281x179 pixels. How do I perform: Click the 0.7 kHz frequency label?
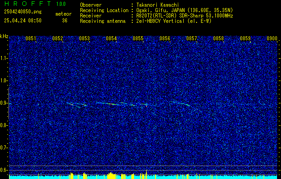(4, 148)
